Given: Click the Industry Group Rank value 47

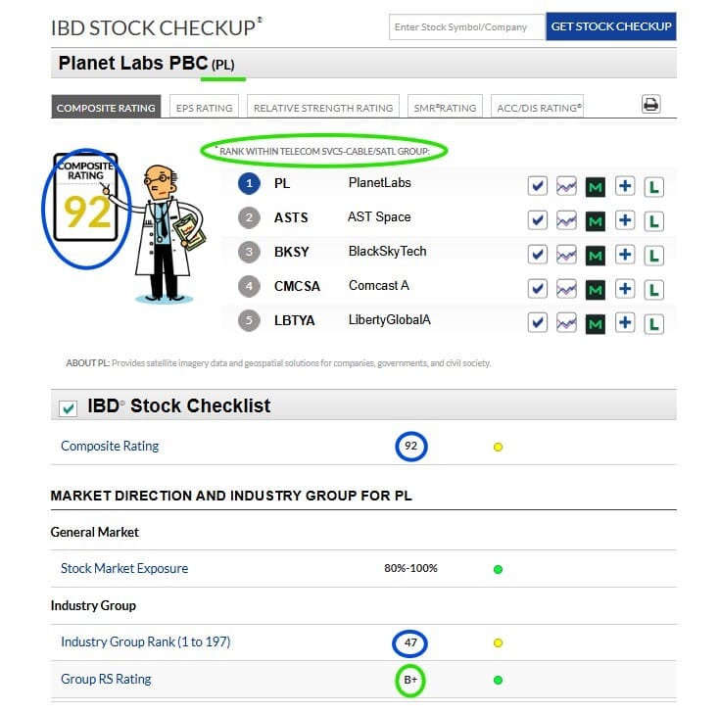Looking at the screenshot, I should point(410,642).
